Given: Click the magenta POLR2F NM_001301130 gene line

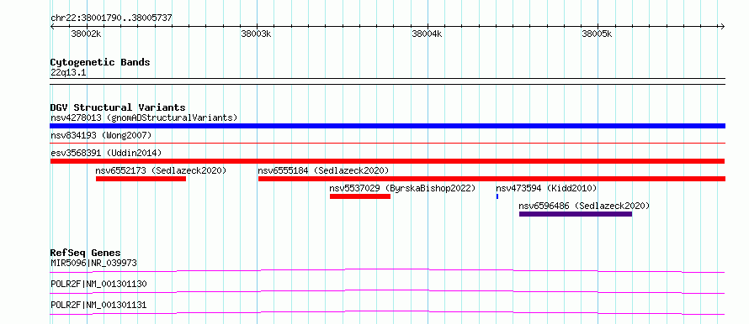Looking at the screenshot, I should point(388,291).
